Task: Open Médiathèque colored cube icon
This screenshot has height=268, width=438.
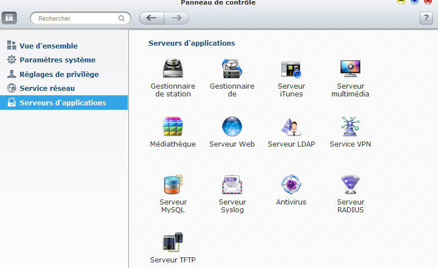Action: (173, 126)
